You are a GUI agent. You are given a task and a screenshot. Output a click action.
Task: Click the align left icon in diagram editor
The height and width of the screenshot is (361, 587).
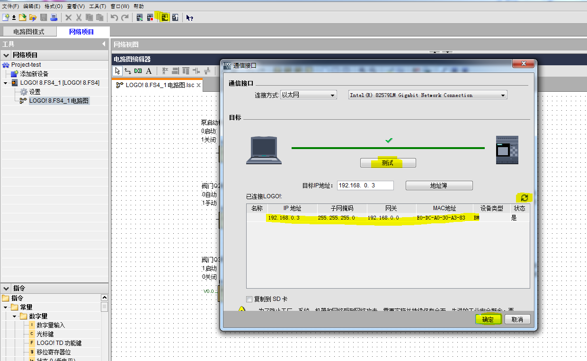[x=165, y=71]
